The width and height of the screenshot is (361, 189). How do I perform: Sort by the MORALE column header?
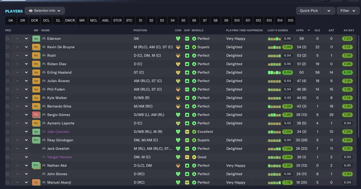(197, 30)
